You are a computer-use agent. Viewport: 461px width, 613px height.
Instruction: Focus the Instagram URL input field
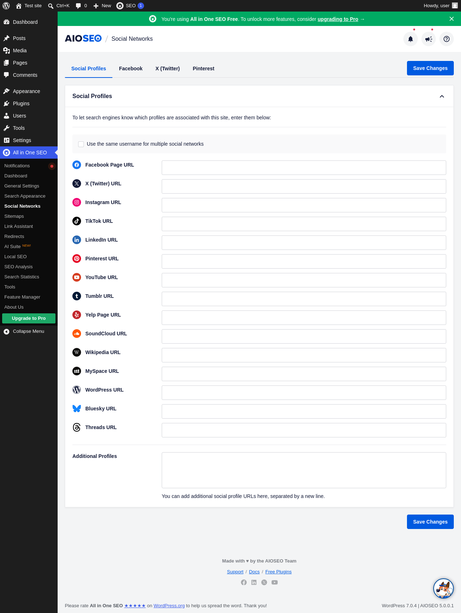[x=304, y=205]
